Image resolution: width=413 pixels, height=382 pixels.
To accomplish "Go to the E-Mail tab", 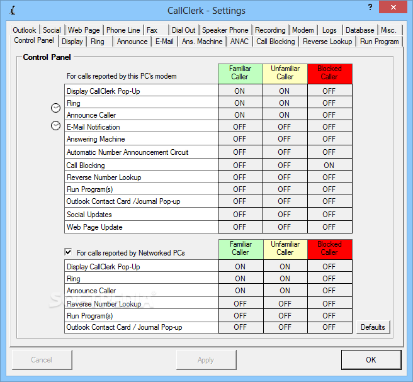I will [x=164, y=42].
